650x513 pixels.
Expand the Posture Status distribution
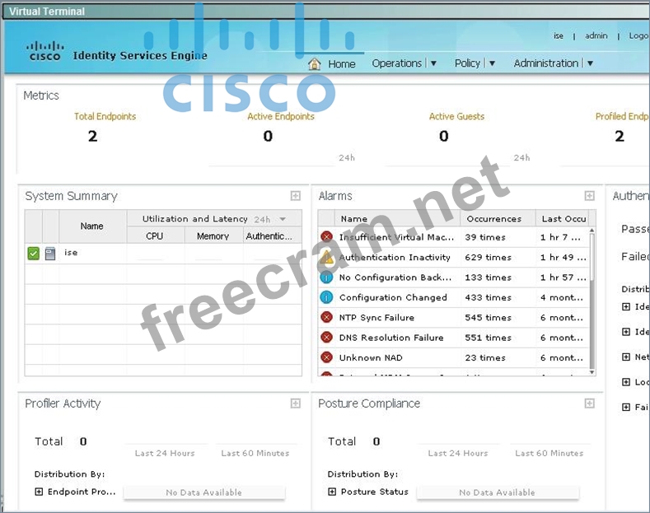(332, 492)
